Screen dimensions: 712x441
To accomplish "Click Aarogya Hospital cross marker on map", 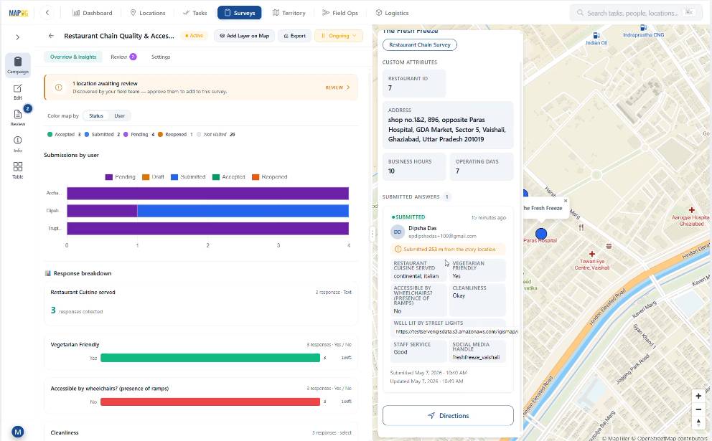I will coord(692,210).
